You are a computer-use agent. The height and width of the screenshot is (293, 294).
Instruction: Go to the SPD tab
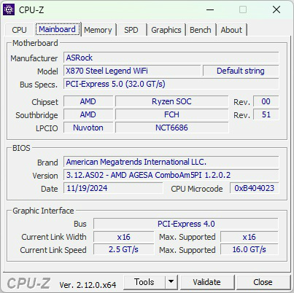131,30
